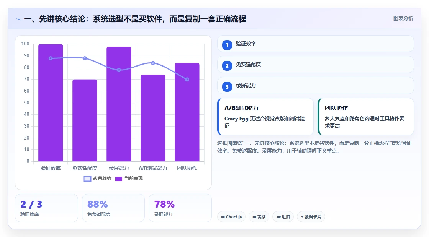Click the 多人复盘和跨角色沟通 description text

(365, 122)
